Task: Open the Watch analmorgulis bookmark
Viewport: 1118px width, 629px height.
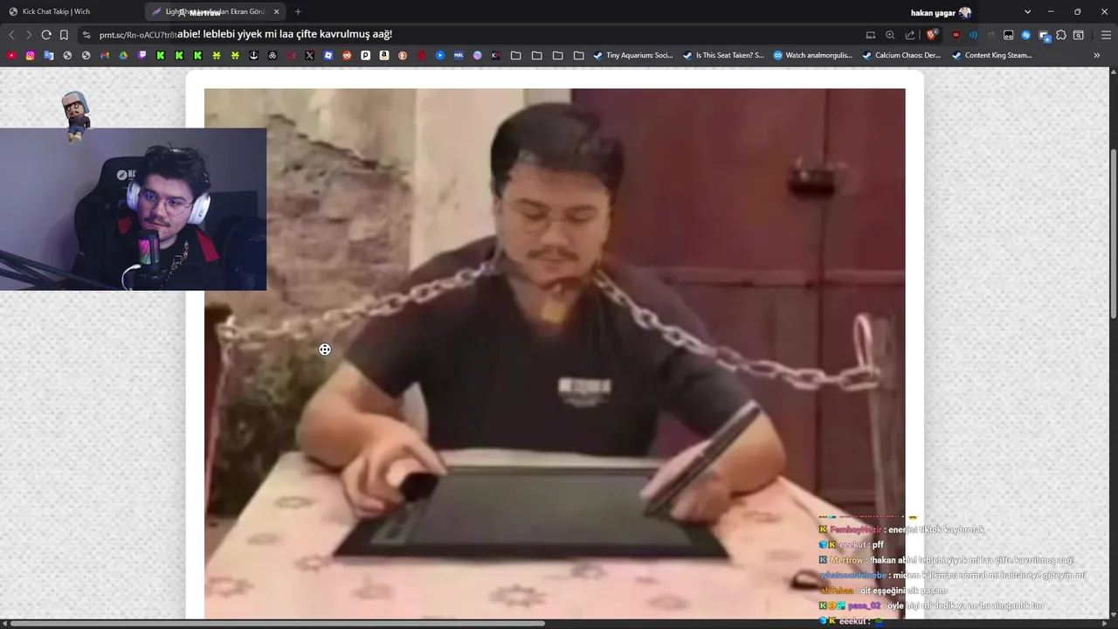Action: click(812, 55)
